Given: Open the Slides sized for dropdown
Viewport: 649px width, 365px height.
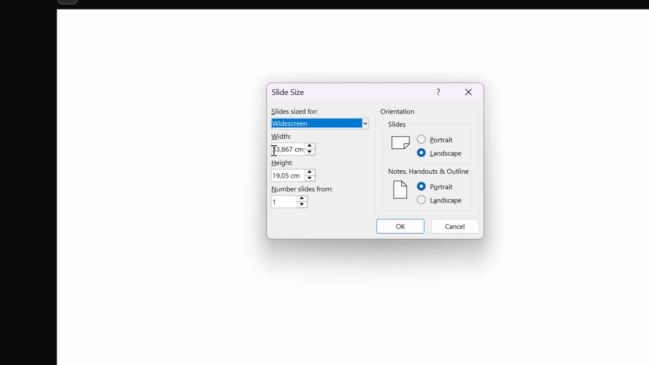Looking at the screenshot, I should point(365,123).
